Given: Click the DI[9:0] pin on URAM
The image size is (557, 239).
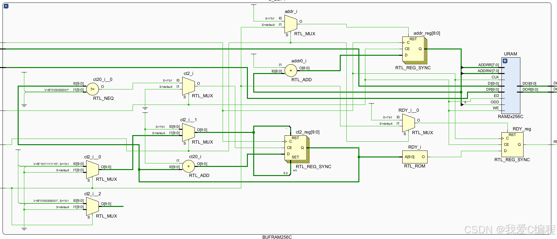Looking at the screenshot, I should [x=493, y=83].
